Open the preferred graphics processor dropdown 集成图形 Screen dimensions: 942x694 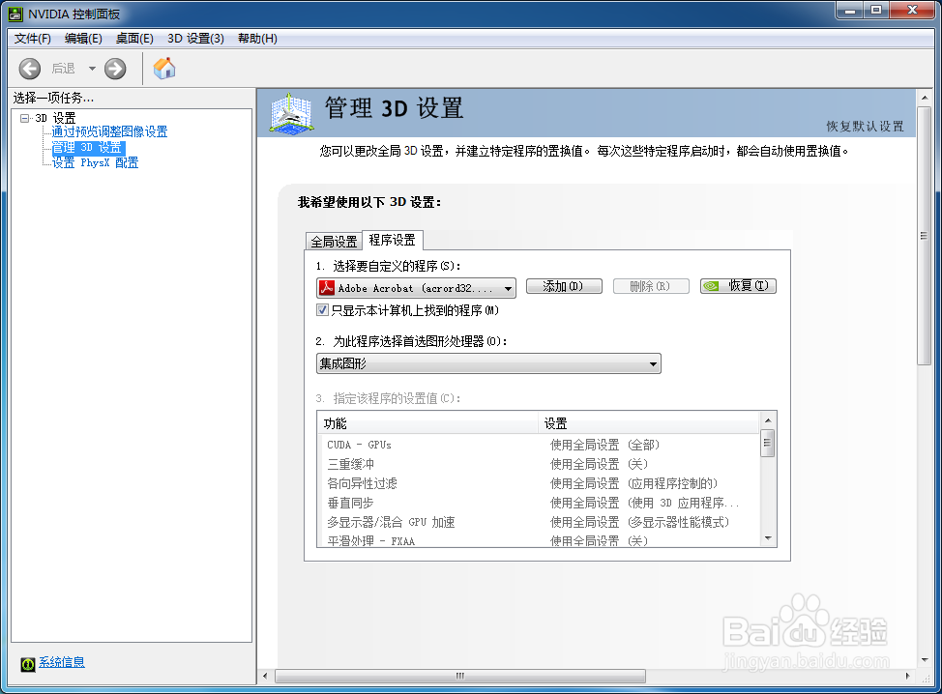488,363
